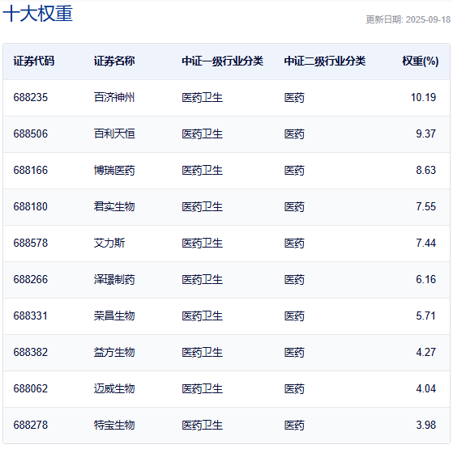Viewport: 453px width, 449px height.
Task: Select security code 688506
Action: click(30, 133)
